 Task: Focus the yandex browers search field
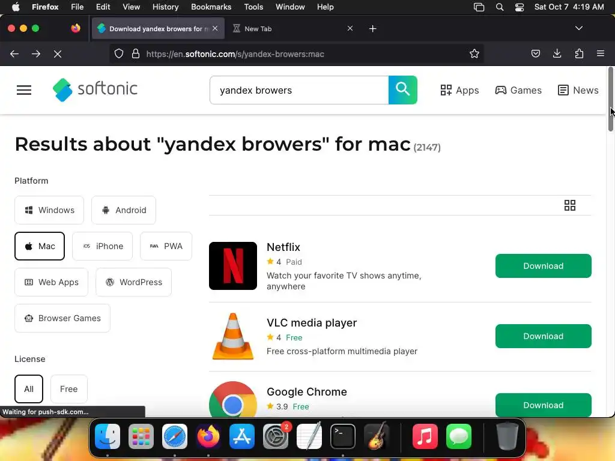pos(299,90)
